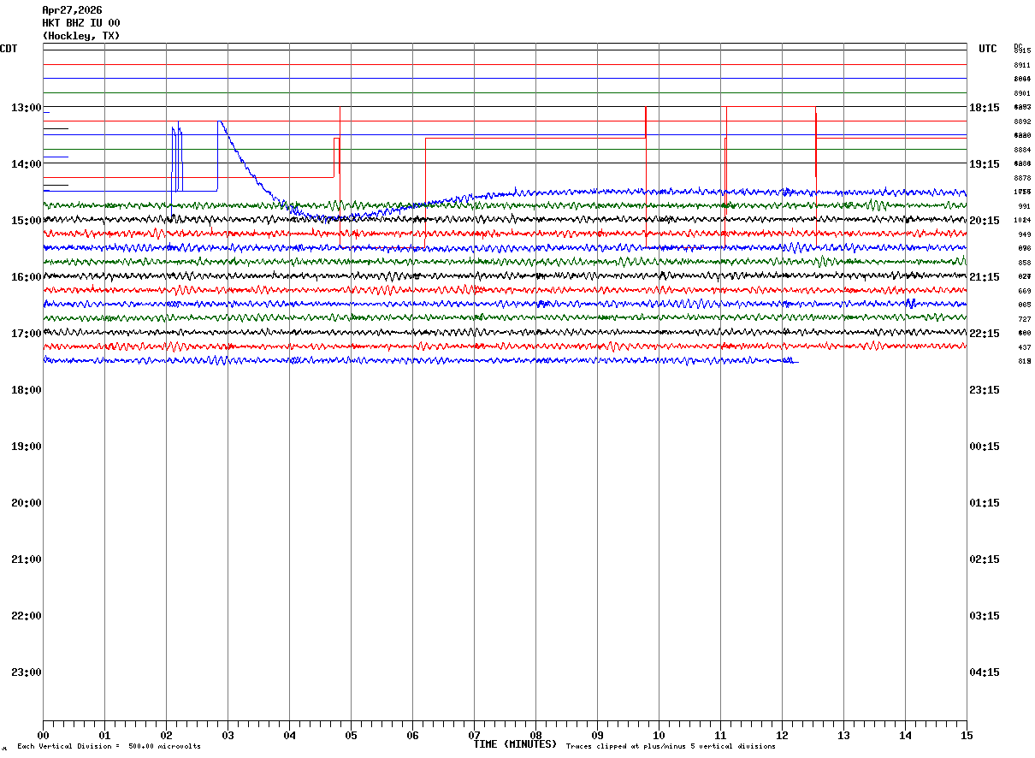
Task: Click the TIME (MINUTES) axis title
Action: (515, 744)
